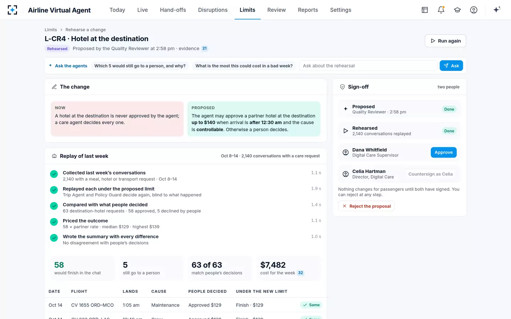Click the Rehearse a change breadcrumb
Viewport: 511px width, 319px height.
pyautogui.click(x=86, y=30)
